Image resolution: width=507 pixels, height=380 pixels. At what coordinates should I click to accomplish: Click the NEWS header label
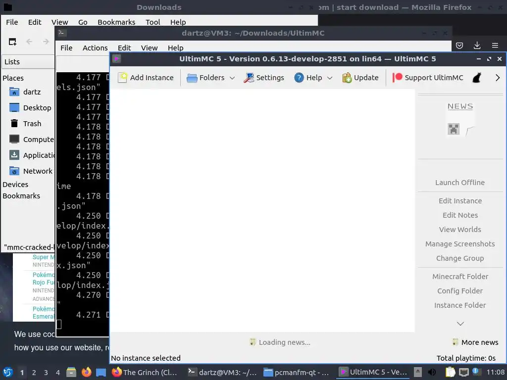coord(460,106)
